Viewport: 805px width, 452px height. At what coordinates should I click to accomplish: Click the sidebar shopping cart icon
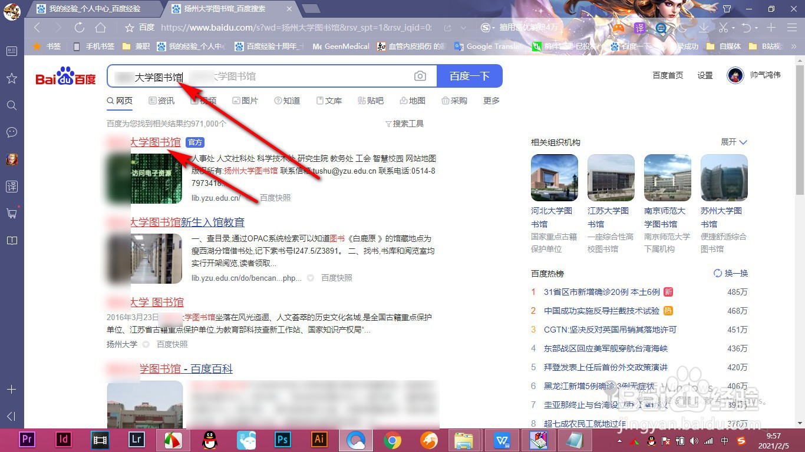[11, 214]
